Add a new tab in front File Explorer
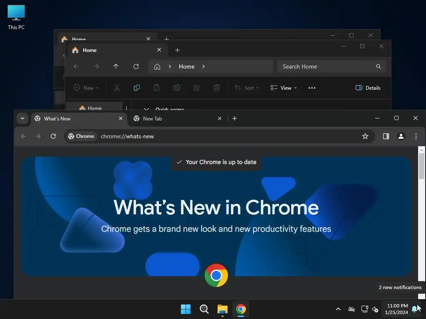 pos(177,50)
